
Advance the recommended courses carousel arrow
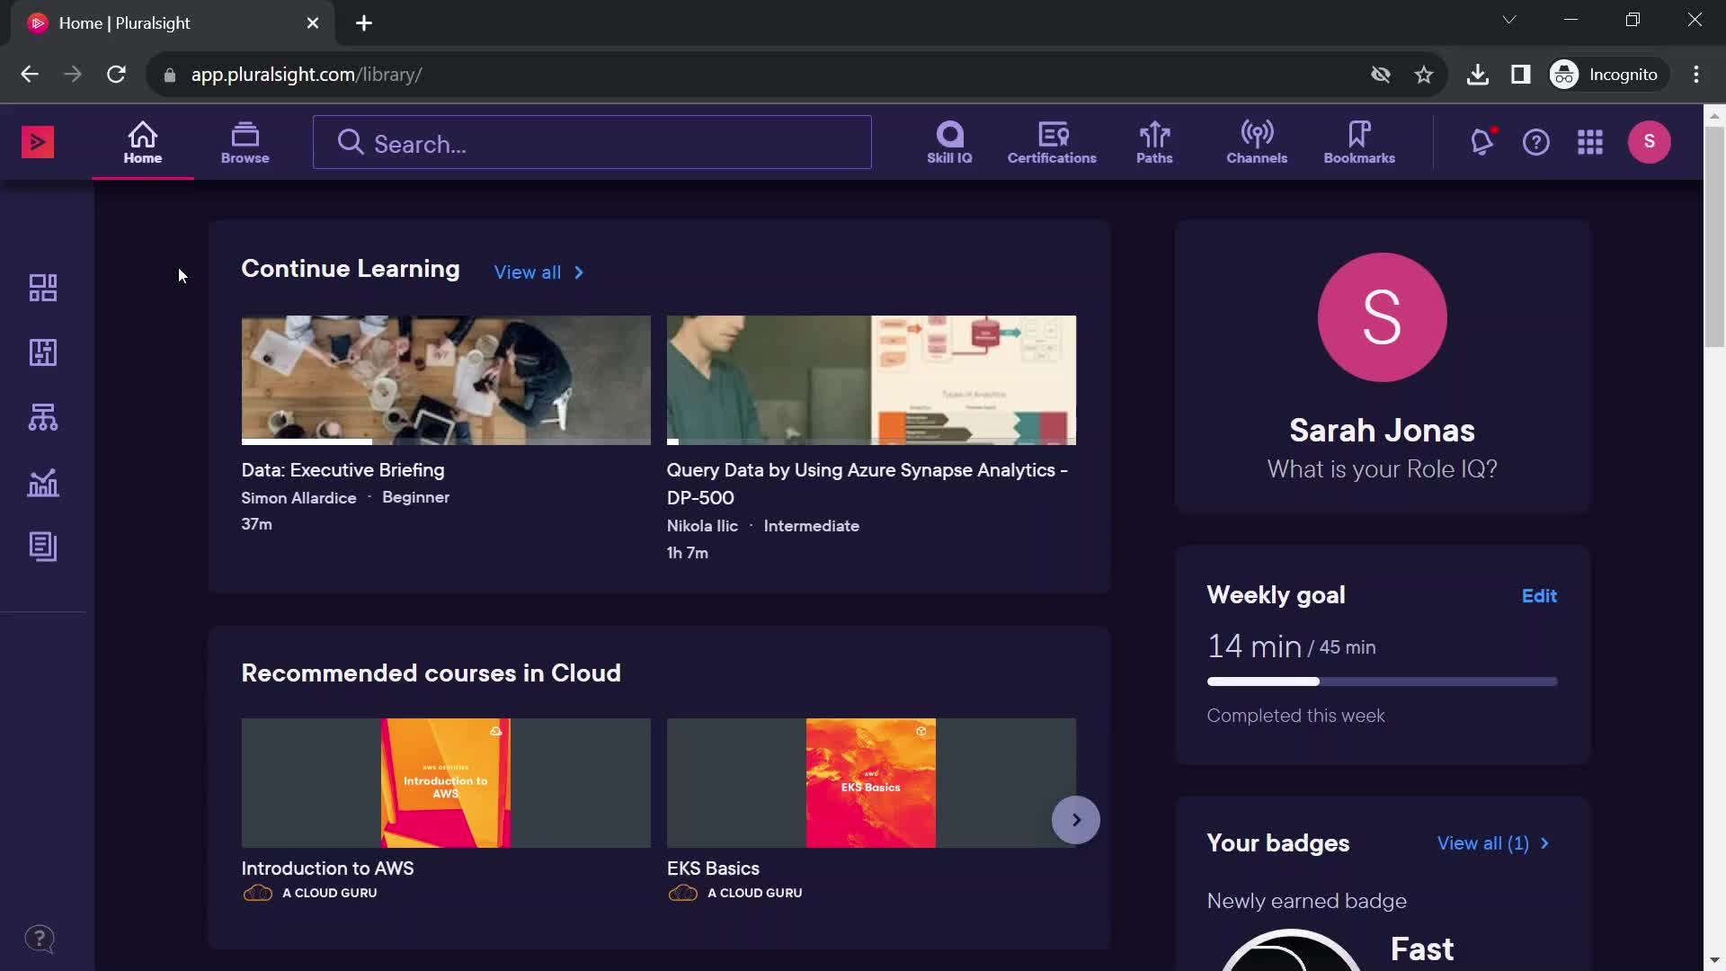tap(1076, 820)
